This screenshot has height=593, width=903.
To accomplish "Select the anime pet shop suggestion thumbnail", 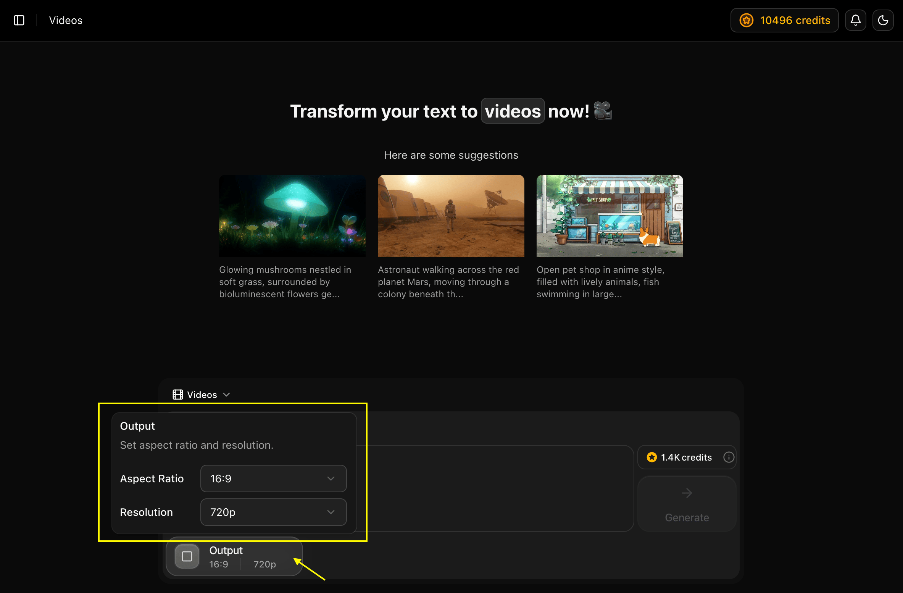I will pyautogui.click(x=610, y=216).
